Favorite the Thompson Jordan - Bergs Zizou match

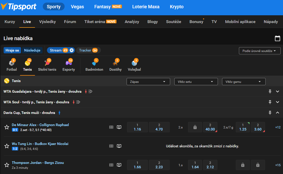pyautogui.click(x=7, y=165)
